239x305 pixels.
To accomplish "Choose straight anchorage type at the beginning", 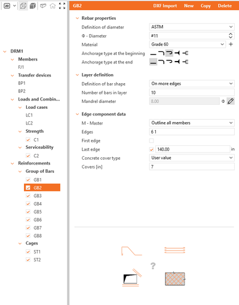I will pyautogui.click(x=153, y=53).
